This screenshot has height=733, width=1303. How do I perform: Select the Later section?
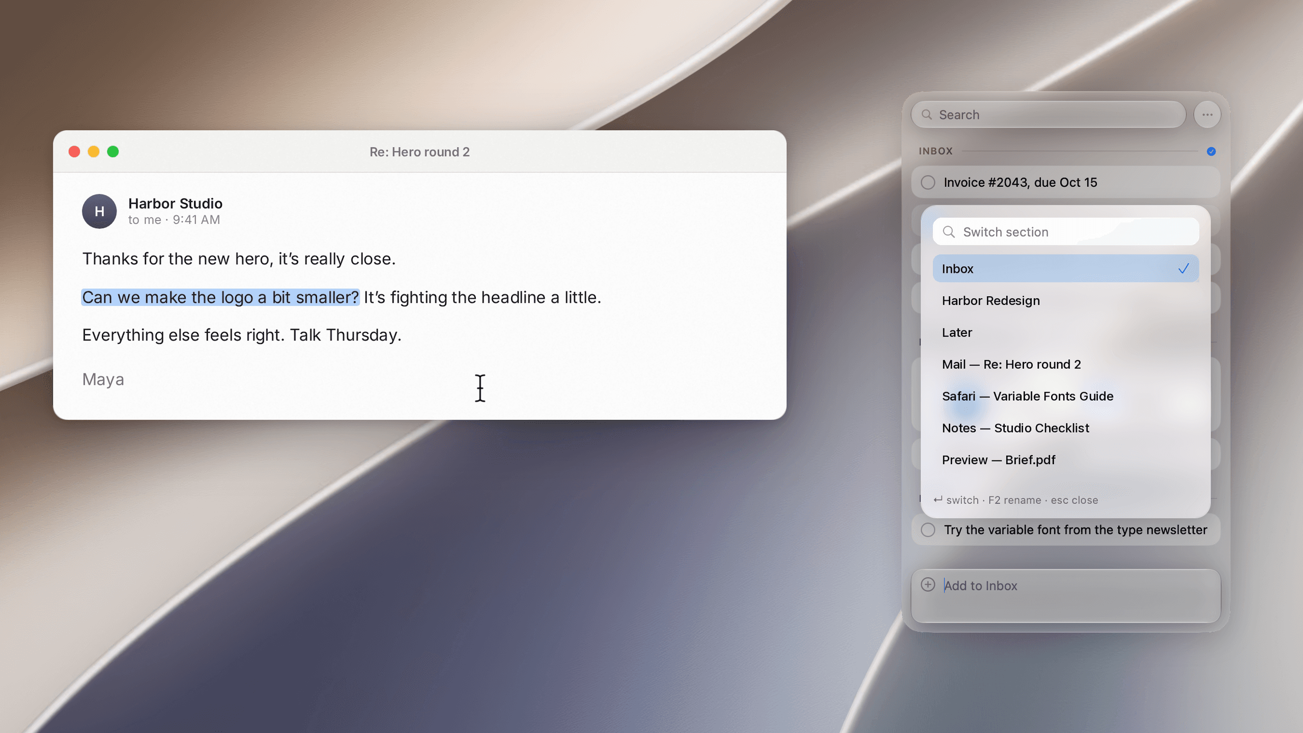[x=1066, y=332]
